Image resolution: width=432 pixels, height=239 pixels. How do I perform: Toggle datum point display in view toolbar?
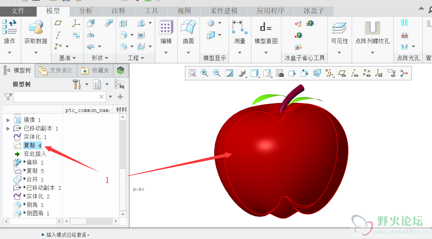tap(367, 73)
